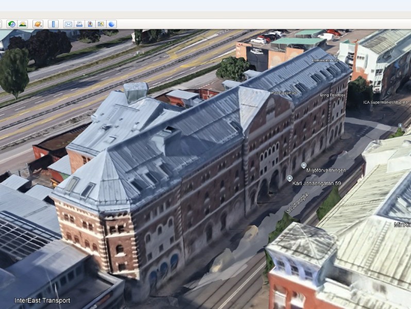Click the small placemark below ICA label

point(400,125)
